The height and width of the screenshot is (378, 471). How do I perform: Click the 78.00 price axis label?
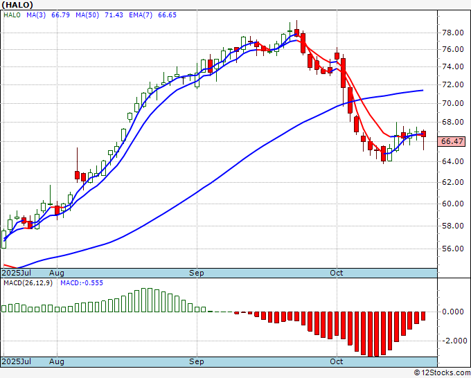453,33
